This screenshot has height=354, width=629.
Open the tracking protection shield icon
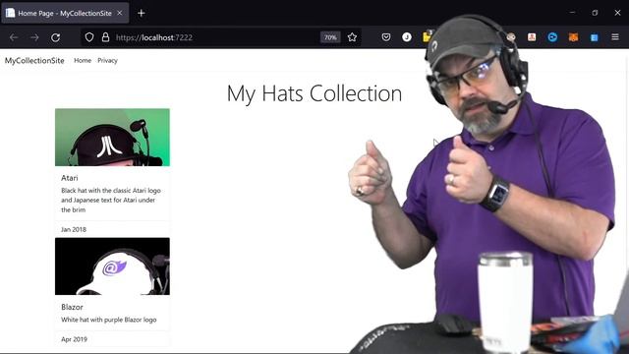pos(89,37)
